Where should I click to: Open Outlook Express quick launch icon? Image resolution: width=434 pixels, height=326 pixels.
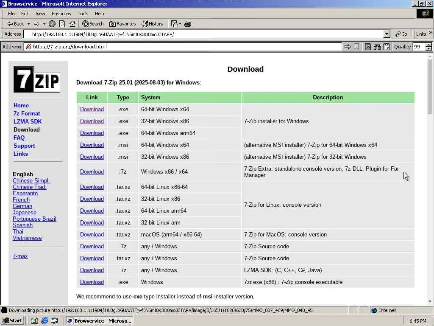pos(54,321)
